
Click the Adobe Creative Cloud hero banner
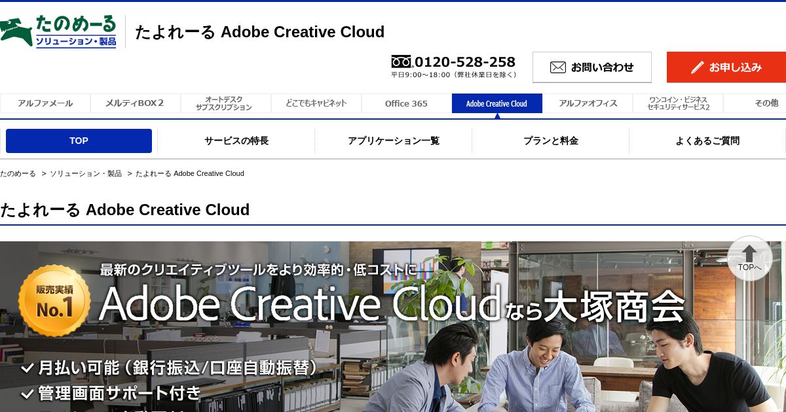393,326
